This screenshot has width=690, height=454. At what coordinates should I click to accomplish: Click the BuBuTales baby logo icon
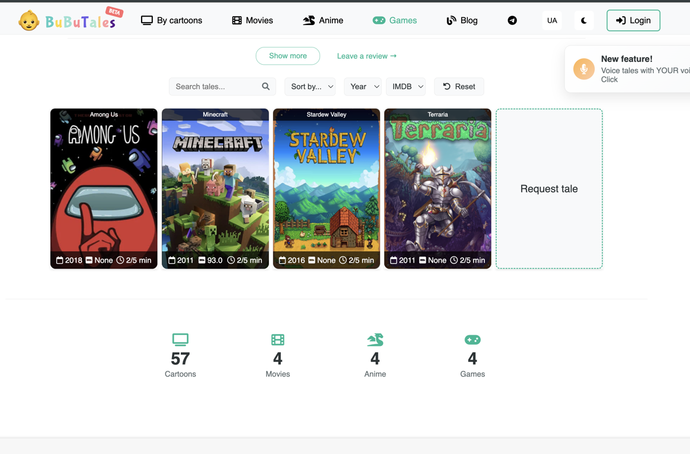coord(29,21)
